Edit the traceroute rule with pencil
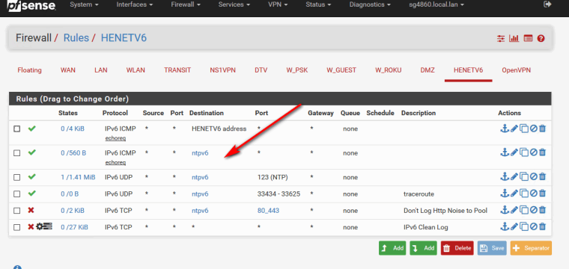The image size is (569, 269). (x=514, y=194)
